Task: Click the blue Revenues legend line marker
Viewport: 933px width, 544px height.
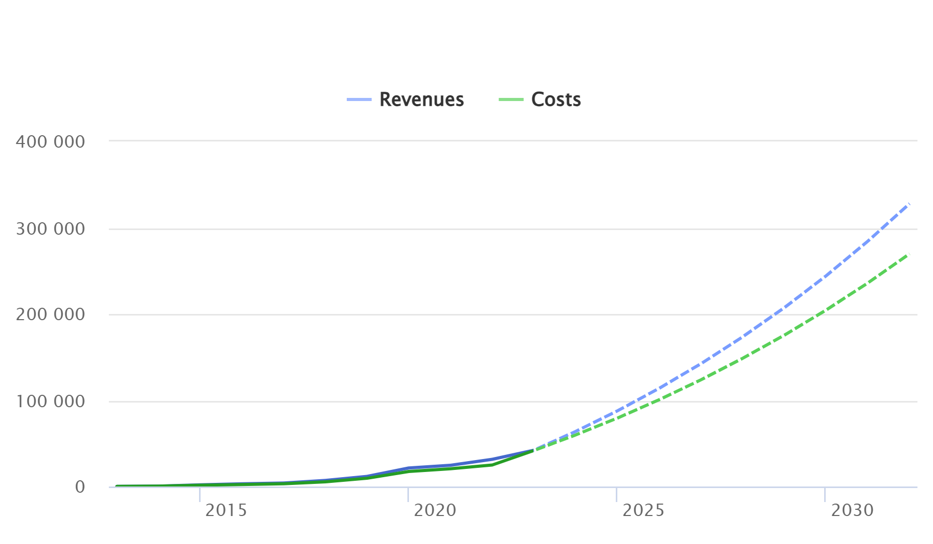Action: coord(359,99)
